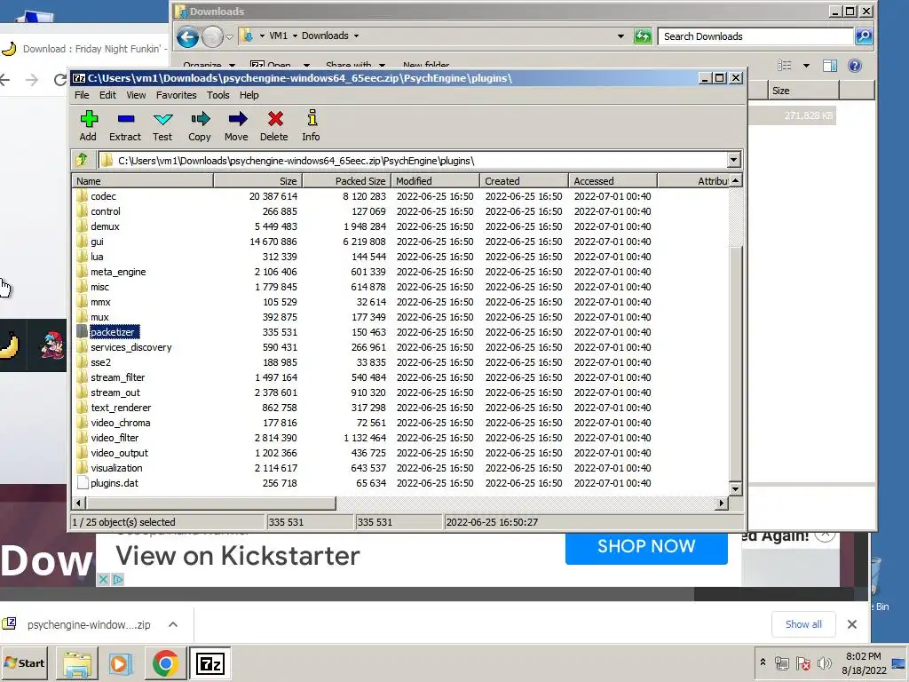The height and width of the screenshot is (682, 909).
Task: Open the view options dropdown arrow in Downloads
Action: point(806,66)
